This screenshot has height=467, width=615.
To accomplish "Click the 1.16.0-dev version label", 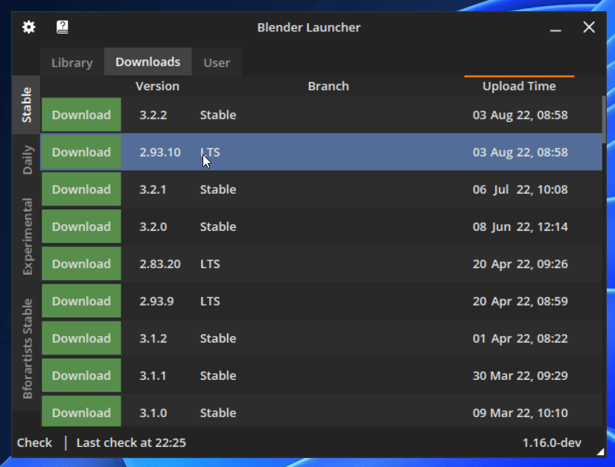I will click(x=552, y=442).
